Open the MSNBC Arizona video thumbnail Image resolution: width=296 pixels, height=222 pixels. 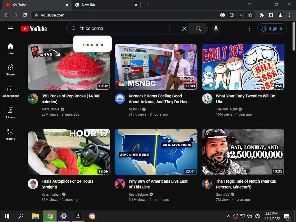[156, 67]
